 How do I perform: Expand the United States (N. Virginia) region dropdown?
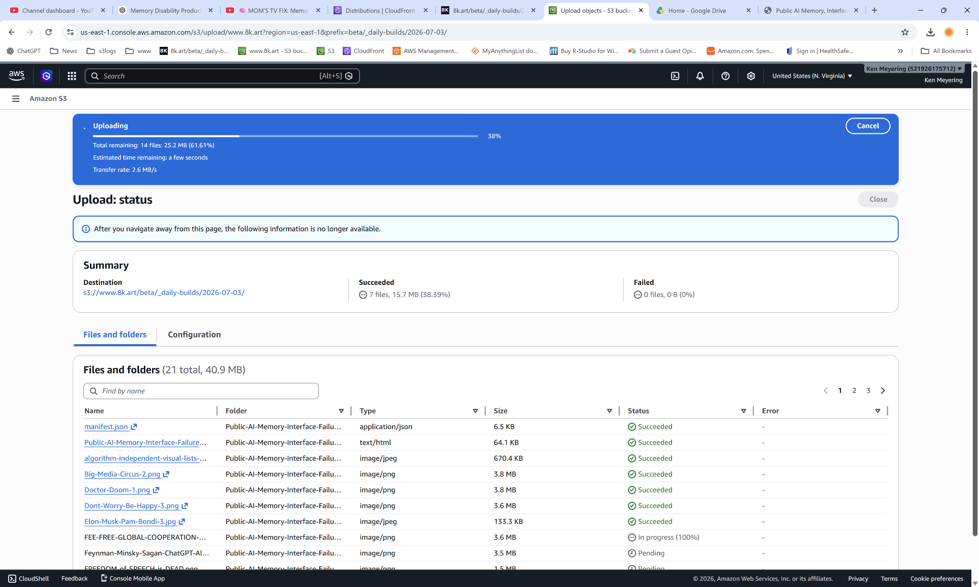tap(812, 76)
